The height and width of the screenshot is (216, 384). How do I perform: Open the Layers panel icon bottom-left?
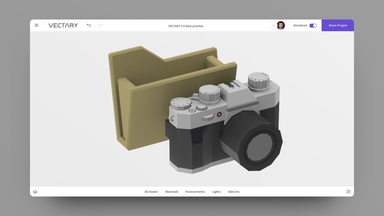[35, 191]
